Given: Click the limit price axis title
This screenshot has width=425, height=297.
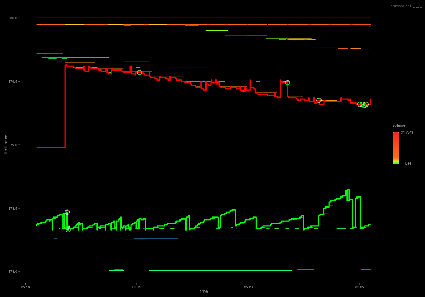Looking at the screenshot, I should 5,143.
